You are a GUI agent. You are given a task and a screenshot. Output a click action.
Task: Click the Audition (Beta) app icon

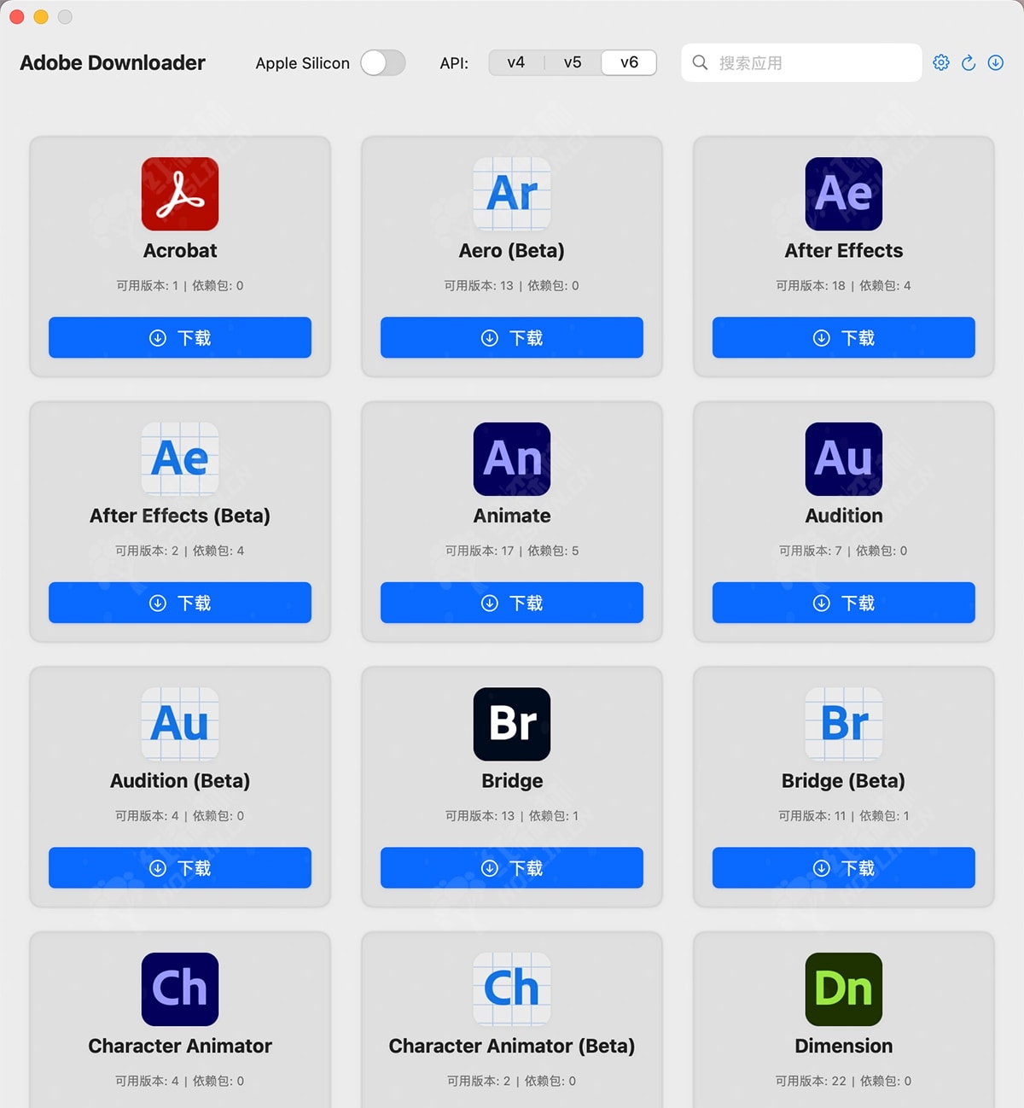[x=180, y=724]
